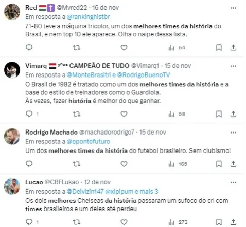Image resolution: width=246 pixels, height=227 pixels.
Task: View analytics showing 165 views
Action: click(178, 164)
